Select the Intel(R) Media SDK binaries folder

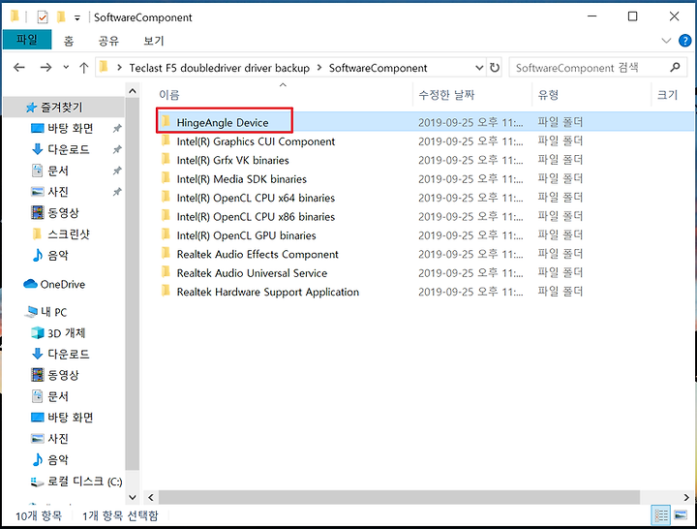(241, 179)
